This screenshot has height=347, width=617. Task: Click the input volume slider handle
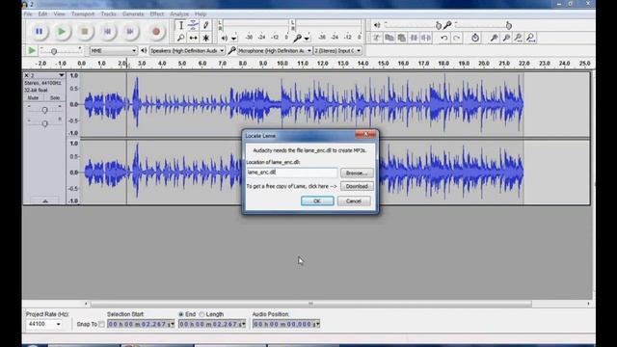[x=508, y=26]
